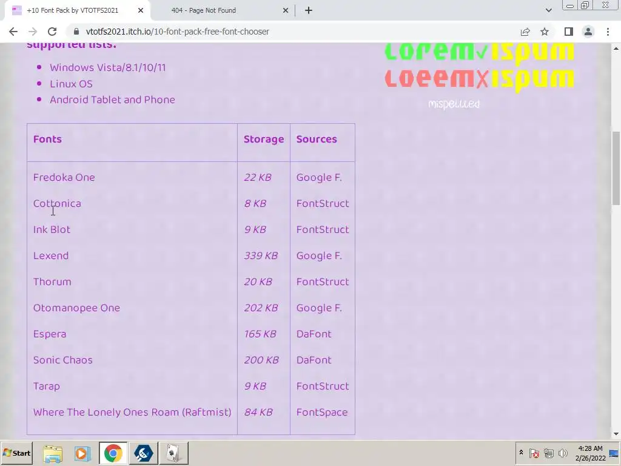
Task: Open the blue hexagon taskbar app
Action: 143,453
